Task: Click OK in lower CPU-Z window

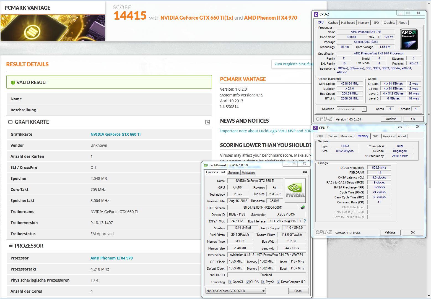Action: [x=412, y=232]
